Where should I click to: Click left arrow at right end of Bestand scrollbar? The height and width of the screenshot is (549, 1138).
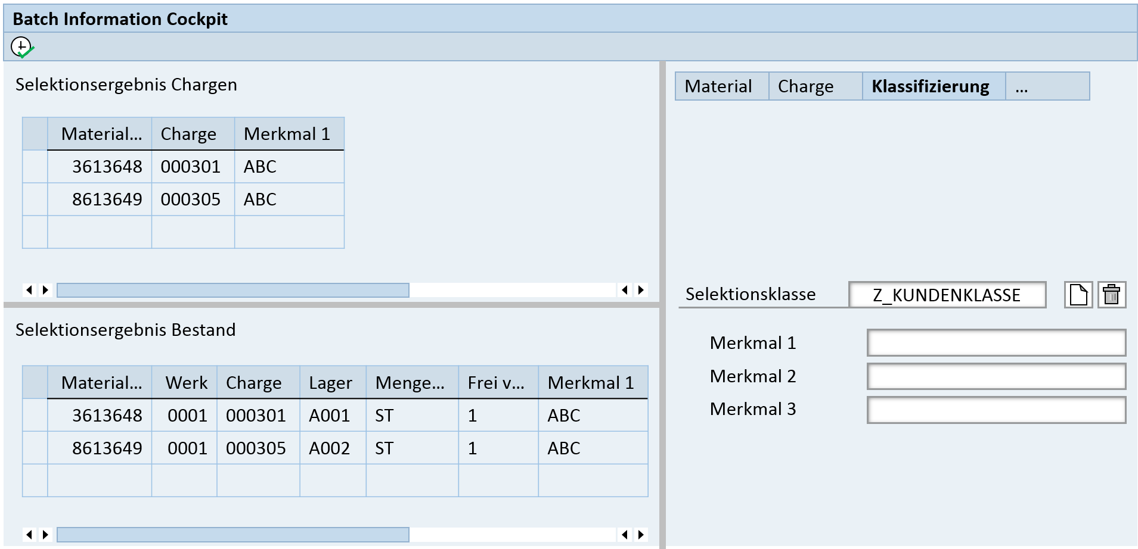pyautogui.click(x=625, y=534)
